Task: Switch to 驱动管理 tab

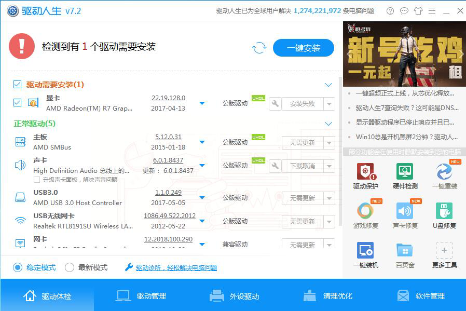Action: point(141,296)
